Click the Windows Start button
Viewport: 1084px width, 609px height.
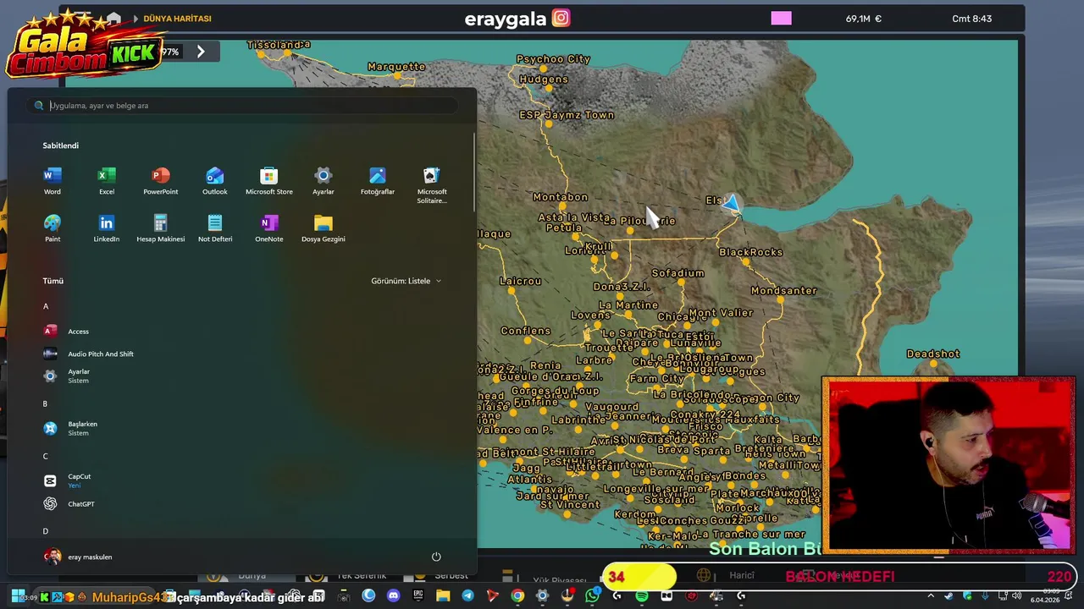[x=17, y=595]
